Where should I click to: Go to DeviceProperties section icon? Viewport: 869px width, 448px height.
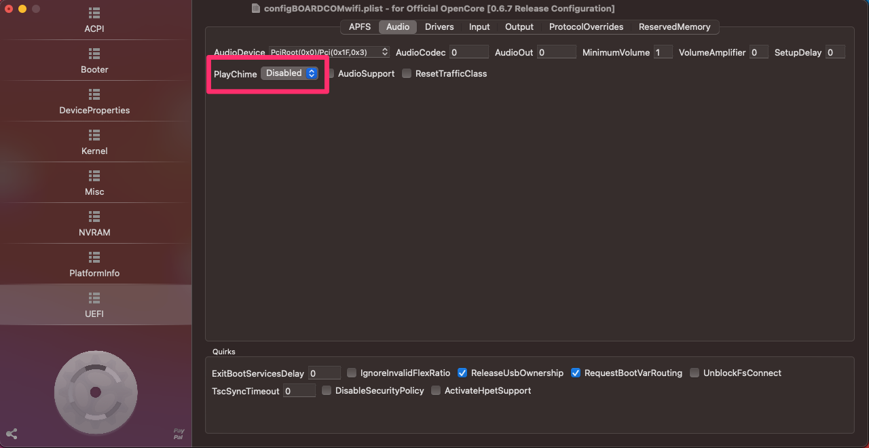pyautogui.click(x=94, y=94)
